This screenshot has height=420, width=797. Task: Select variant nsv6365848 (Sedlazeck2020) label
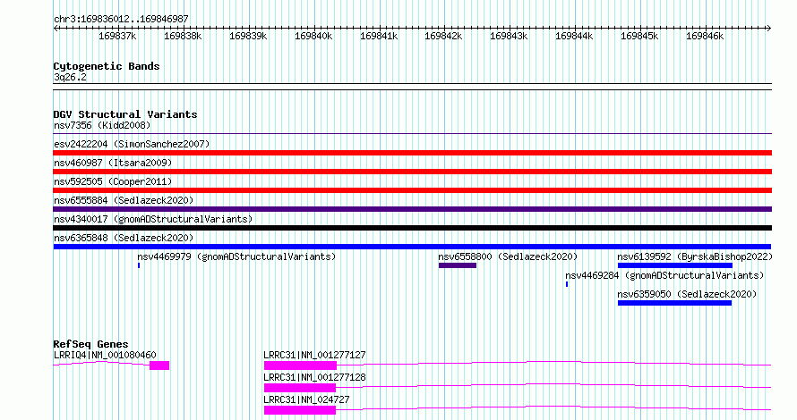point(124,238)
